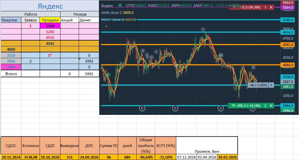Click the green 3491.5 current price label
Screen dimensions: 299x160
pyautogui.click(x=288, y=87)
